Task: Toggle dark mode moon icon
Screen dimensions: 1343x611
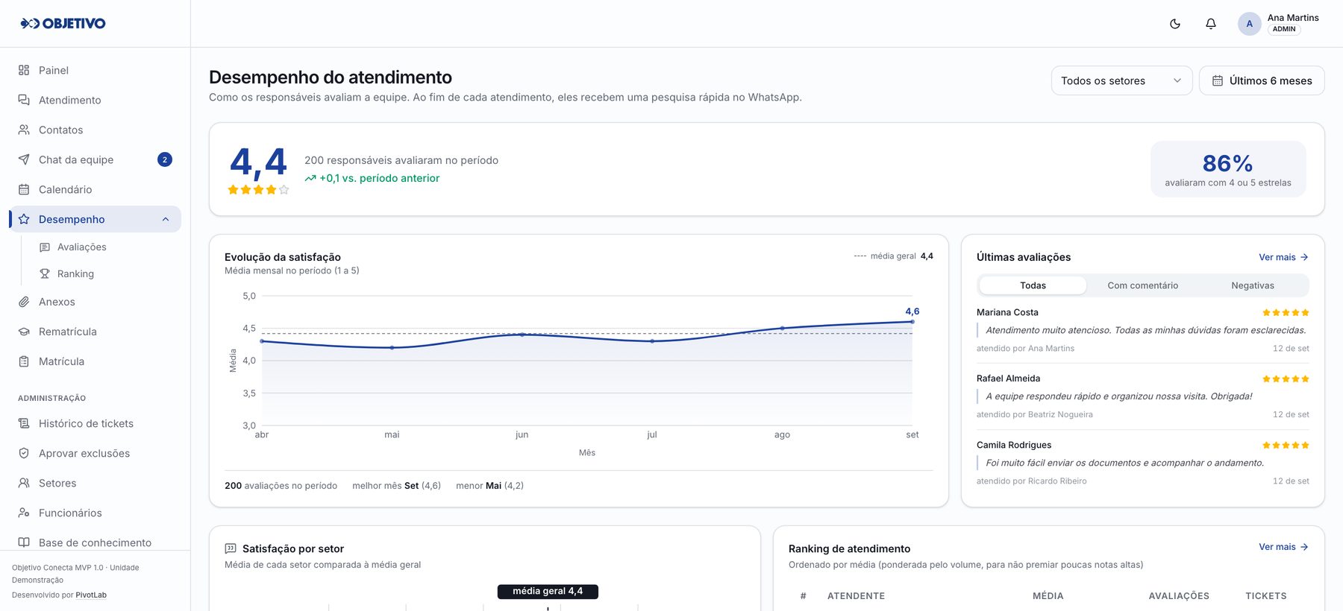Action: coord(1175,24)
